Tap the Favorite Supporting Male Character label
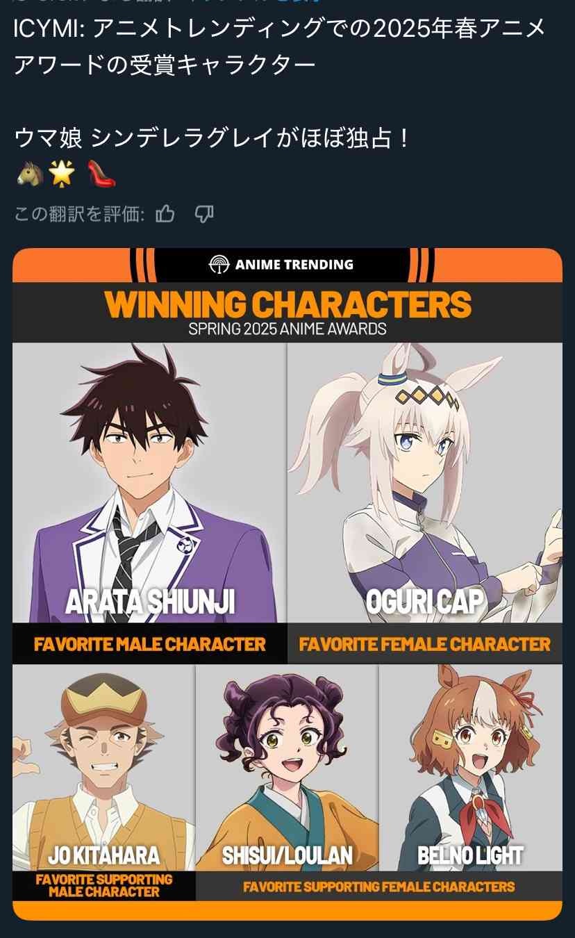The image size is (575, 938). click(x=104, y=886)
